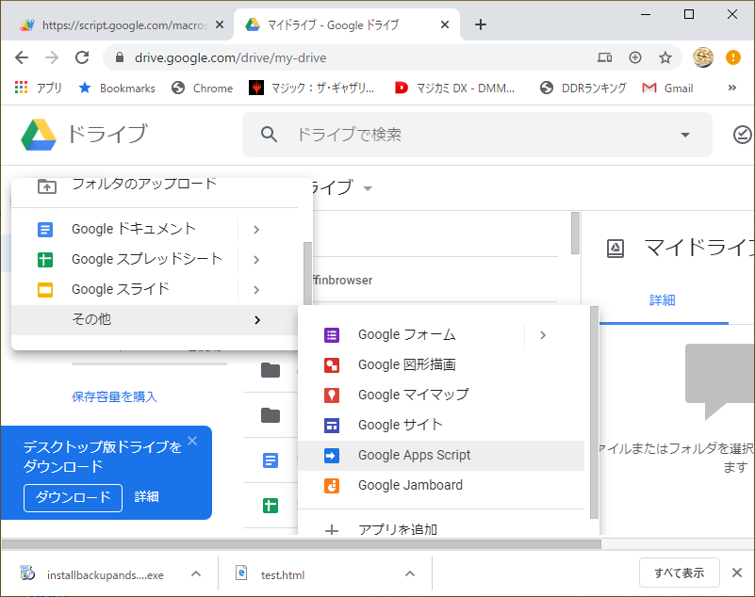Click the search magnifier icon
Viewport: 755px width, 597px height.
[x=269, y=135]
